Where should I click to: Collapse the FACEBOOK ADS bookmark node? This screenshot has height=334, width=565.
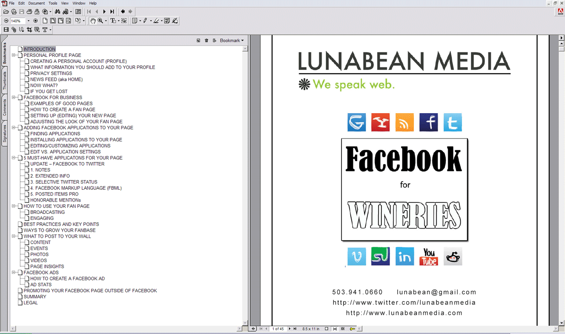pos(14,272)
